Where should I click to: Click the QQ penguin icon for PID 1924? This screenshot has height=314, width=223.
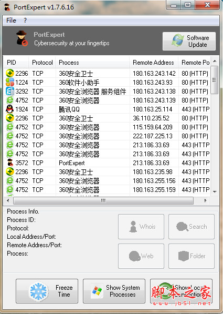10,109
